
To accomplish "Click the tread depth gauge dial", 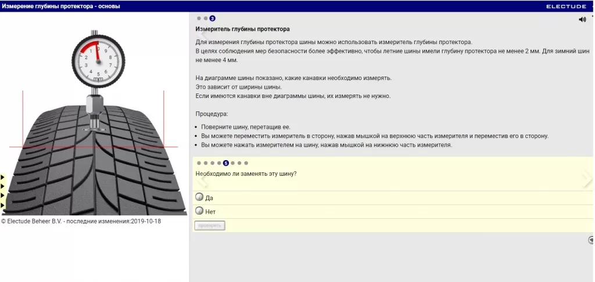I will (98, 61).
